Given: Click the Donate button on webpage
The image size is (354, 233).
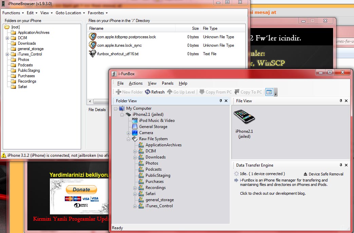Looking at the screenshot, I should point(81,190).
